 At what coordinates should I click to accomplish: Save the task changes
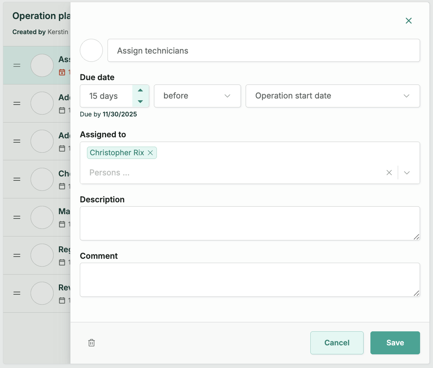pyautogui.click(x=395, y=343)
